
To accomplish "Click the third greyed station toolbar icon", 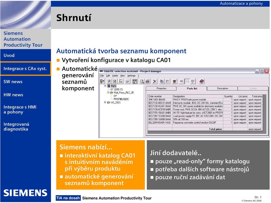I will 193,81.
